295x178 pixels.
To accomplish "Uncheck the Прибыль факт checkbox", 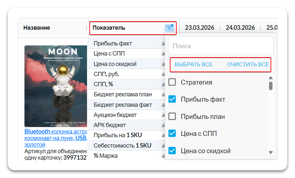I will [x=172, y=99].
